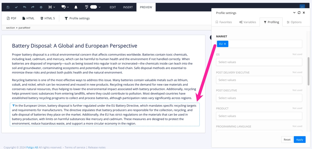Image resolution: width=312 pixels, height=149 pixels.
Task: Click the paragraph starting 'Proper battery disposal'
Action: [x=102, y=63]
